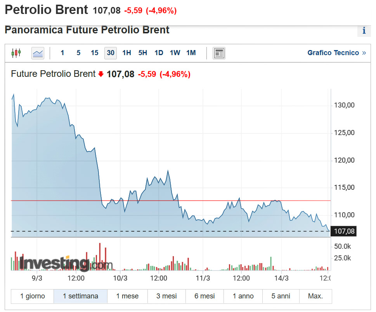Click the info icon
Viewport: 376px width, 312px height.
click(x=364, y=31)
